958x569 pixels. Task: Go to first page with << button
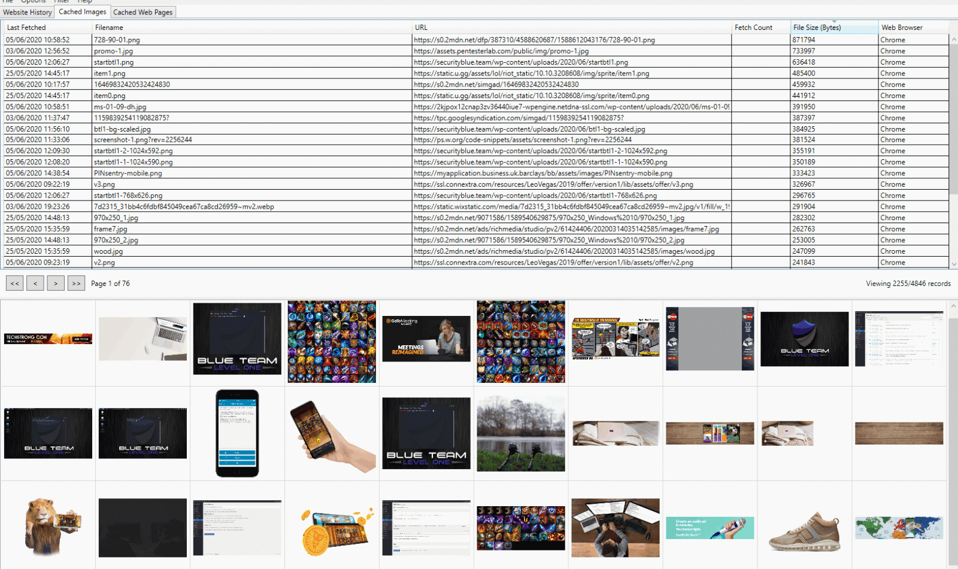pos(15,284)
